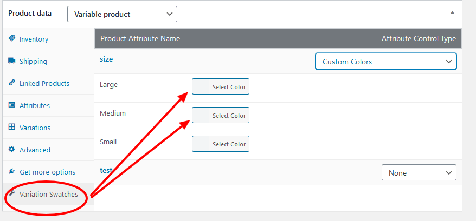This screenshot has width=476, height=221.
Task: Click the Get more options plug icon
Action: point(11,172)
